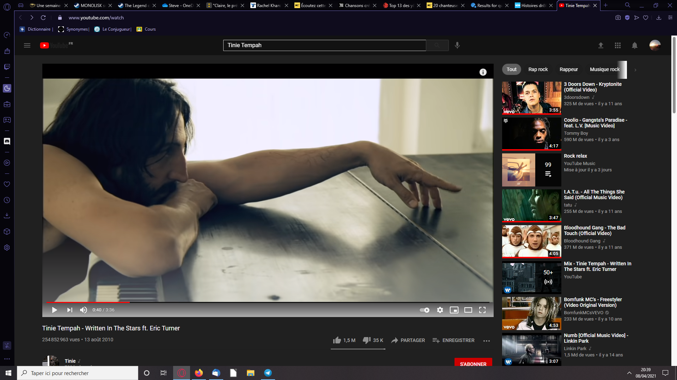
Task: Switch to theater mode
Action: pyautogui.click(x=468, y=310)
